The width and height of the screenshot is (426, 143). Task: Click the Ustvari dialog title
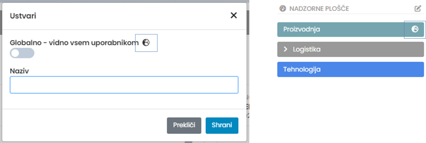(x=23, y=16)
